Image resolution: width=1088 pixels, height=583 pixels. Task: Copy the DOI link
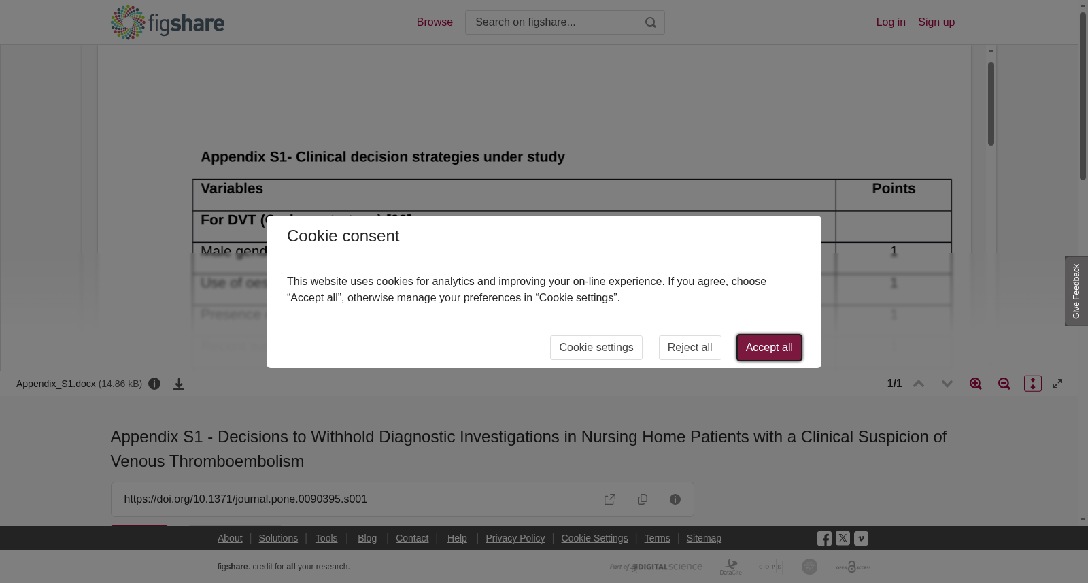643,499
